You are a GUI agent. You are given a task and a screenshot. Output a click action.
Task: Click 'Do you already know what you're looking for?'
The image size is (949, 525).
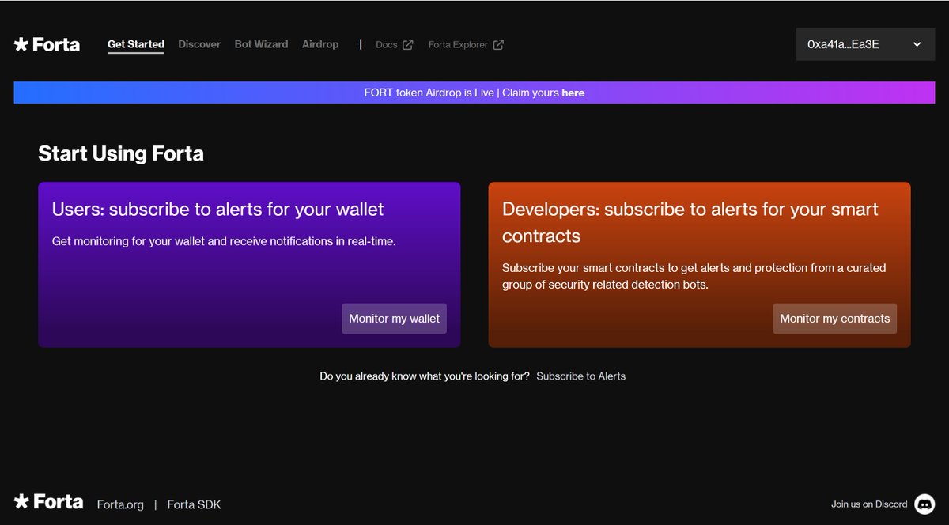(x=425, y=376)
